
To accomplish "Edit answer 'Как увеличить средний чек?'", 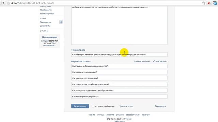I will tap(119, 78).
